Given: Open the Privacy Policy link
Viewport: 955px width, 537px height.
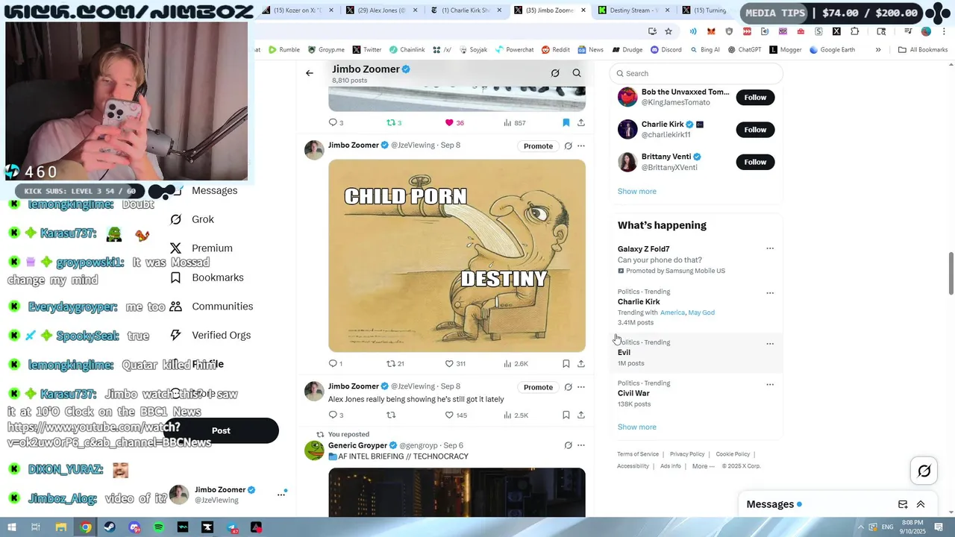Looking at the screenshot, I should pos(687,454).
